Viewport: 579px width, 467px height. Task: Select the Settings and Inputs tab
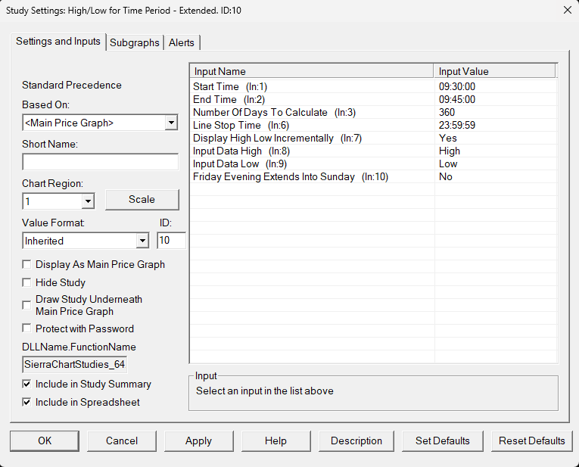point(58,42)
